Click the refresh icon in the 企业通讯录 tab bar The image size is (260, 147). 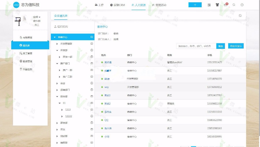[x=240, y=16]
